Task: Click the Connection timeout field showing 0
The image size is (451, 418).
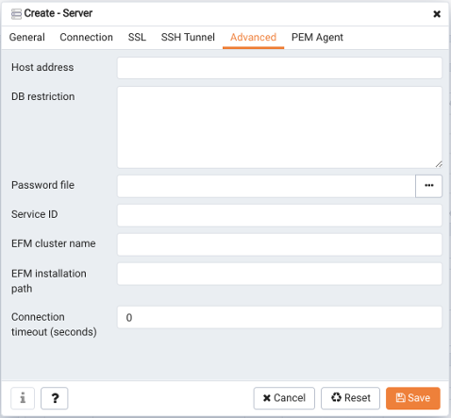Action: coord(279,317)
